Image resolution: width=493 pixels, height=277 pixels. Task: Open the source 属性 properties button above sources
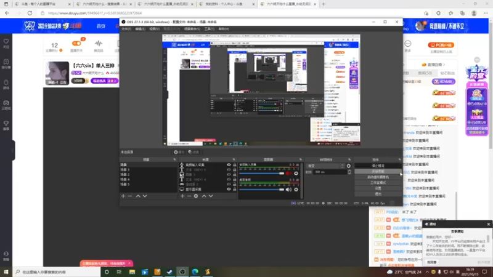point(179,152)
